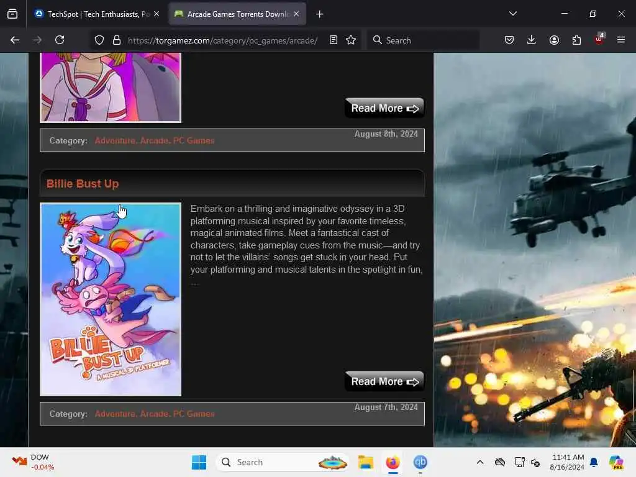Image resolution: width=636 pixels, height=477 pixels.
Task: Select the Arcade Games Torrents tab
Action: [237, 14]
